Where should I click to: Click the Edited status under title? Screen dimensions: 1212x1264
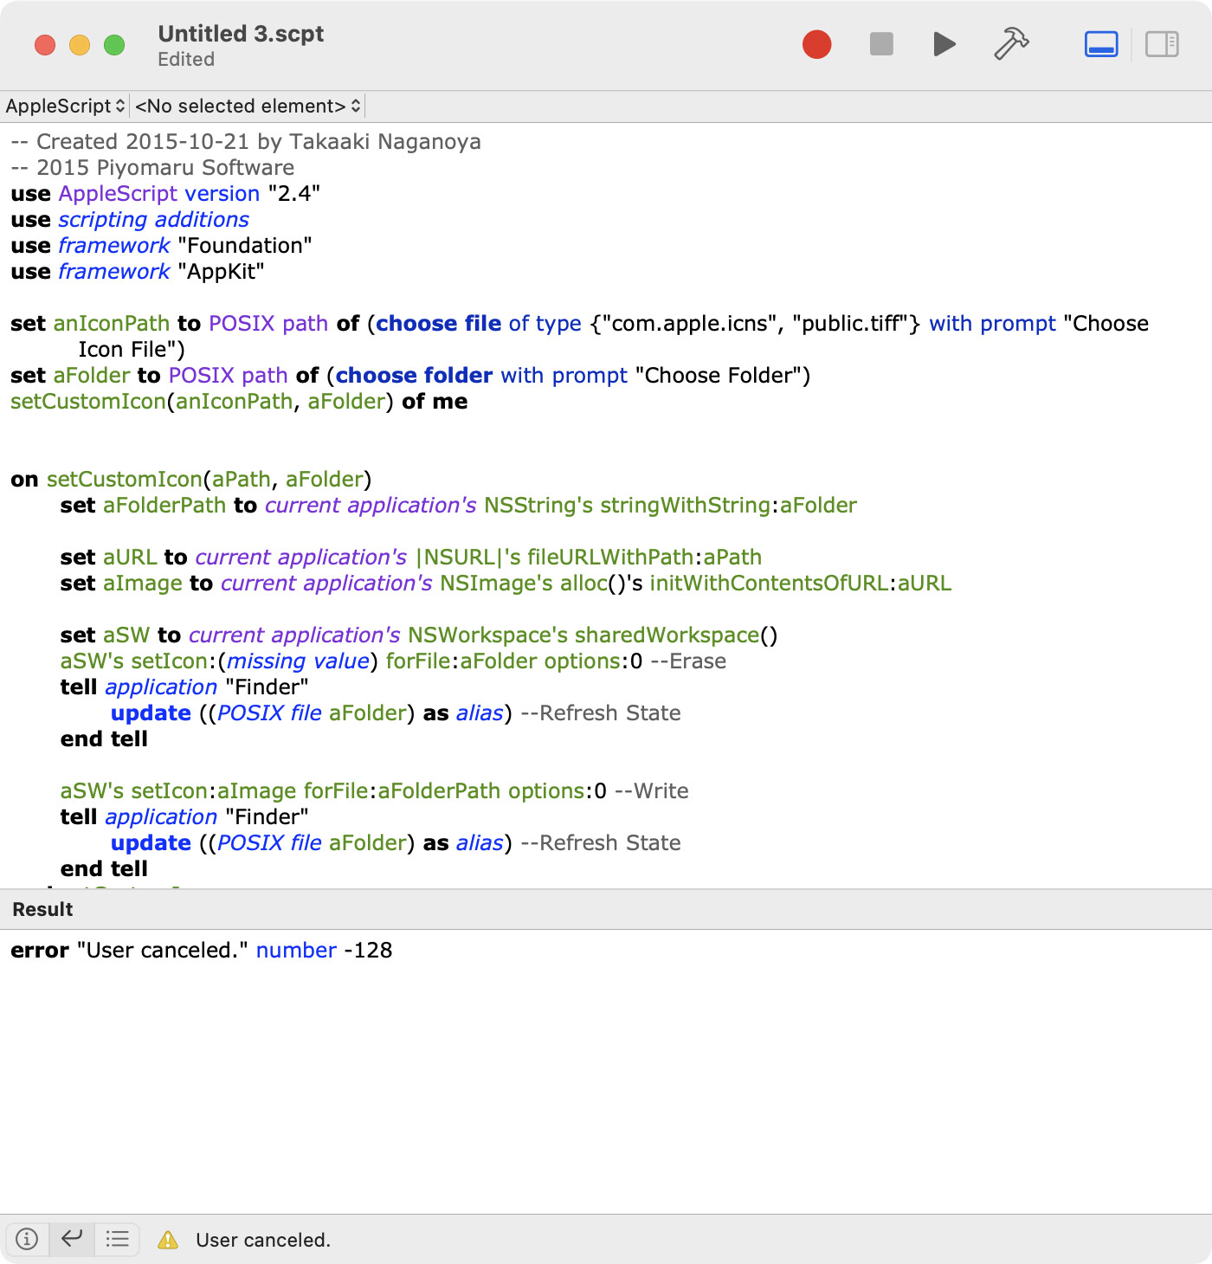point(186,60)
